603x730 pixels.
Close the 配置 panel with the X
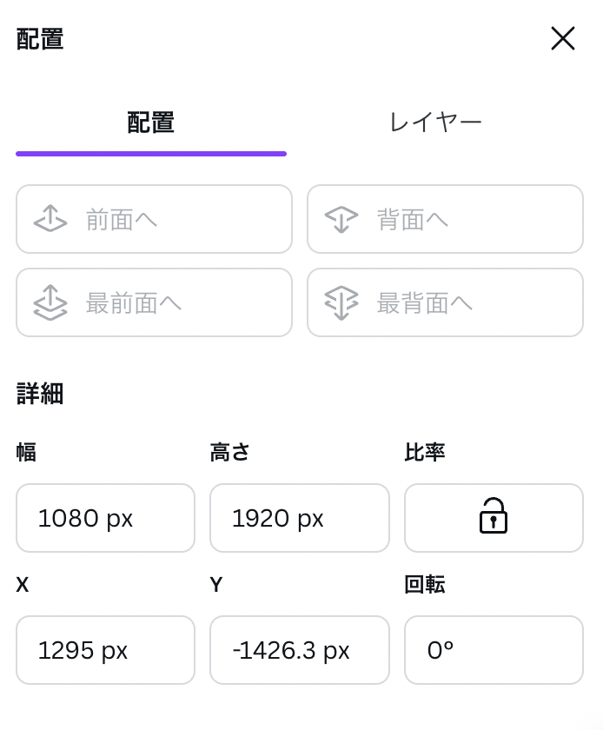[x=563, y=39]
